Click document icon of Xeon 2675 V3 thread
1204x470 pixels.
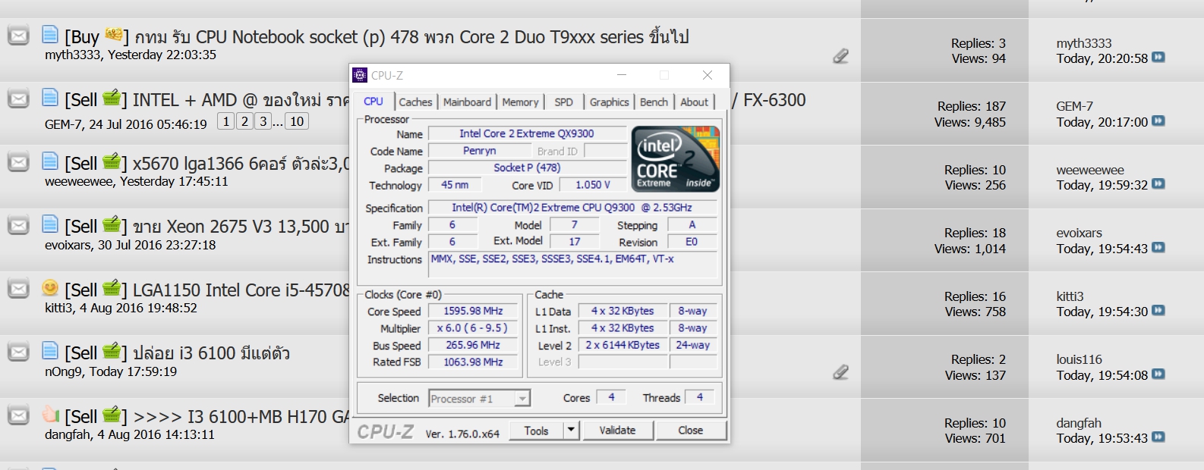(50, 224)
